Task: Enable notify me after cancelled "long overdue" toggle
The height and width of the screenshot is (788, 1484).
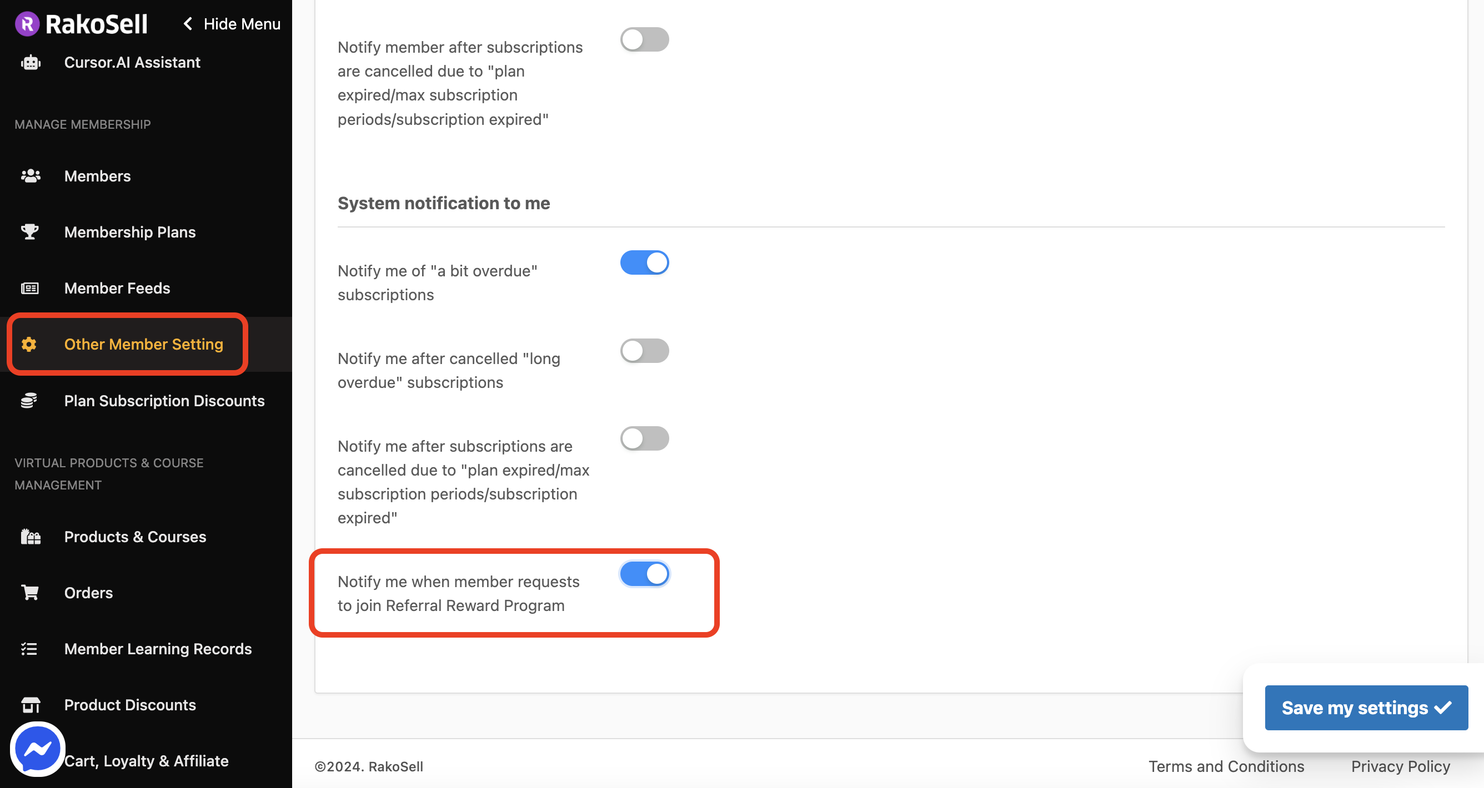Action: [644, 351]
